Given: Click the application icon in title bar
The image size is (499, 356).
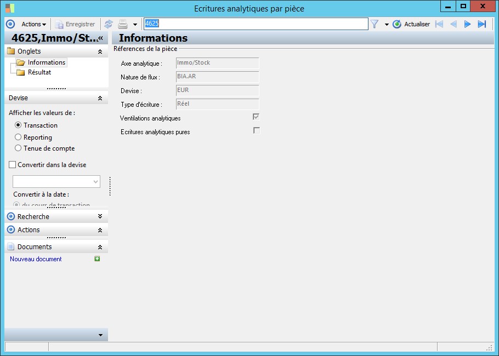Looking at the screenshot, I should [x=10, y=8].
